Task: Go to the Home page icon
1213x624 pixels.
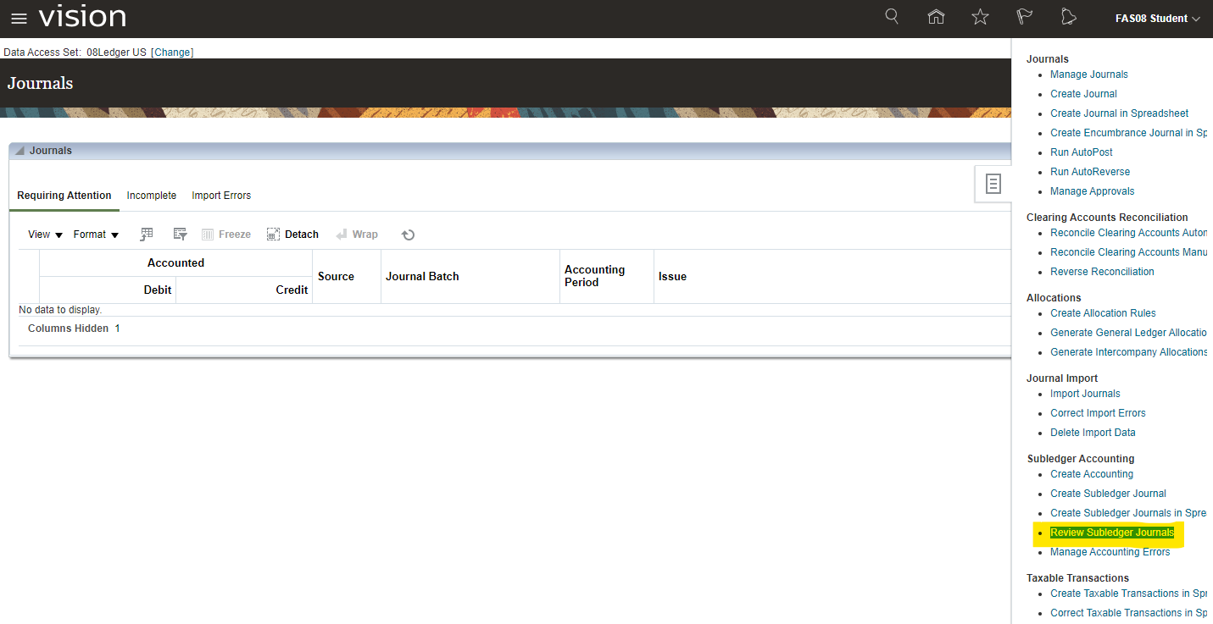Action: point(936,17)
